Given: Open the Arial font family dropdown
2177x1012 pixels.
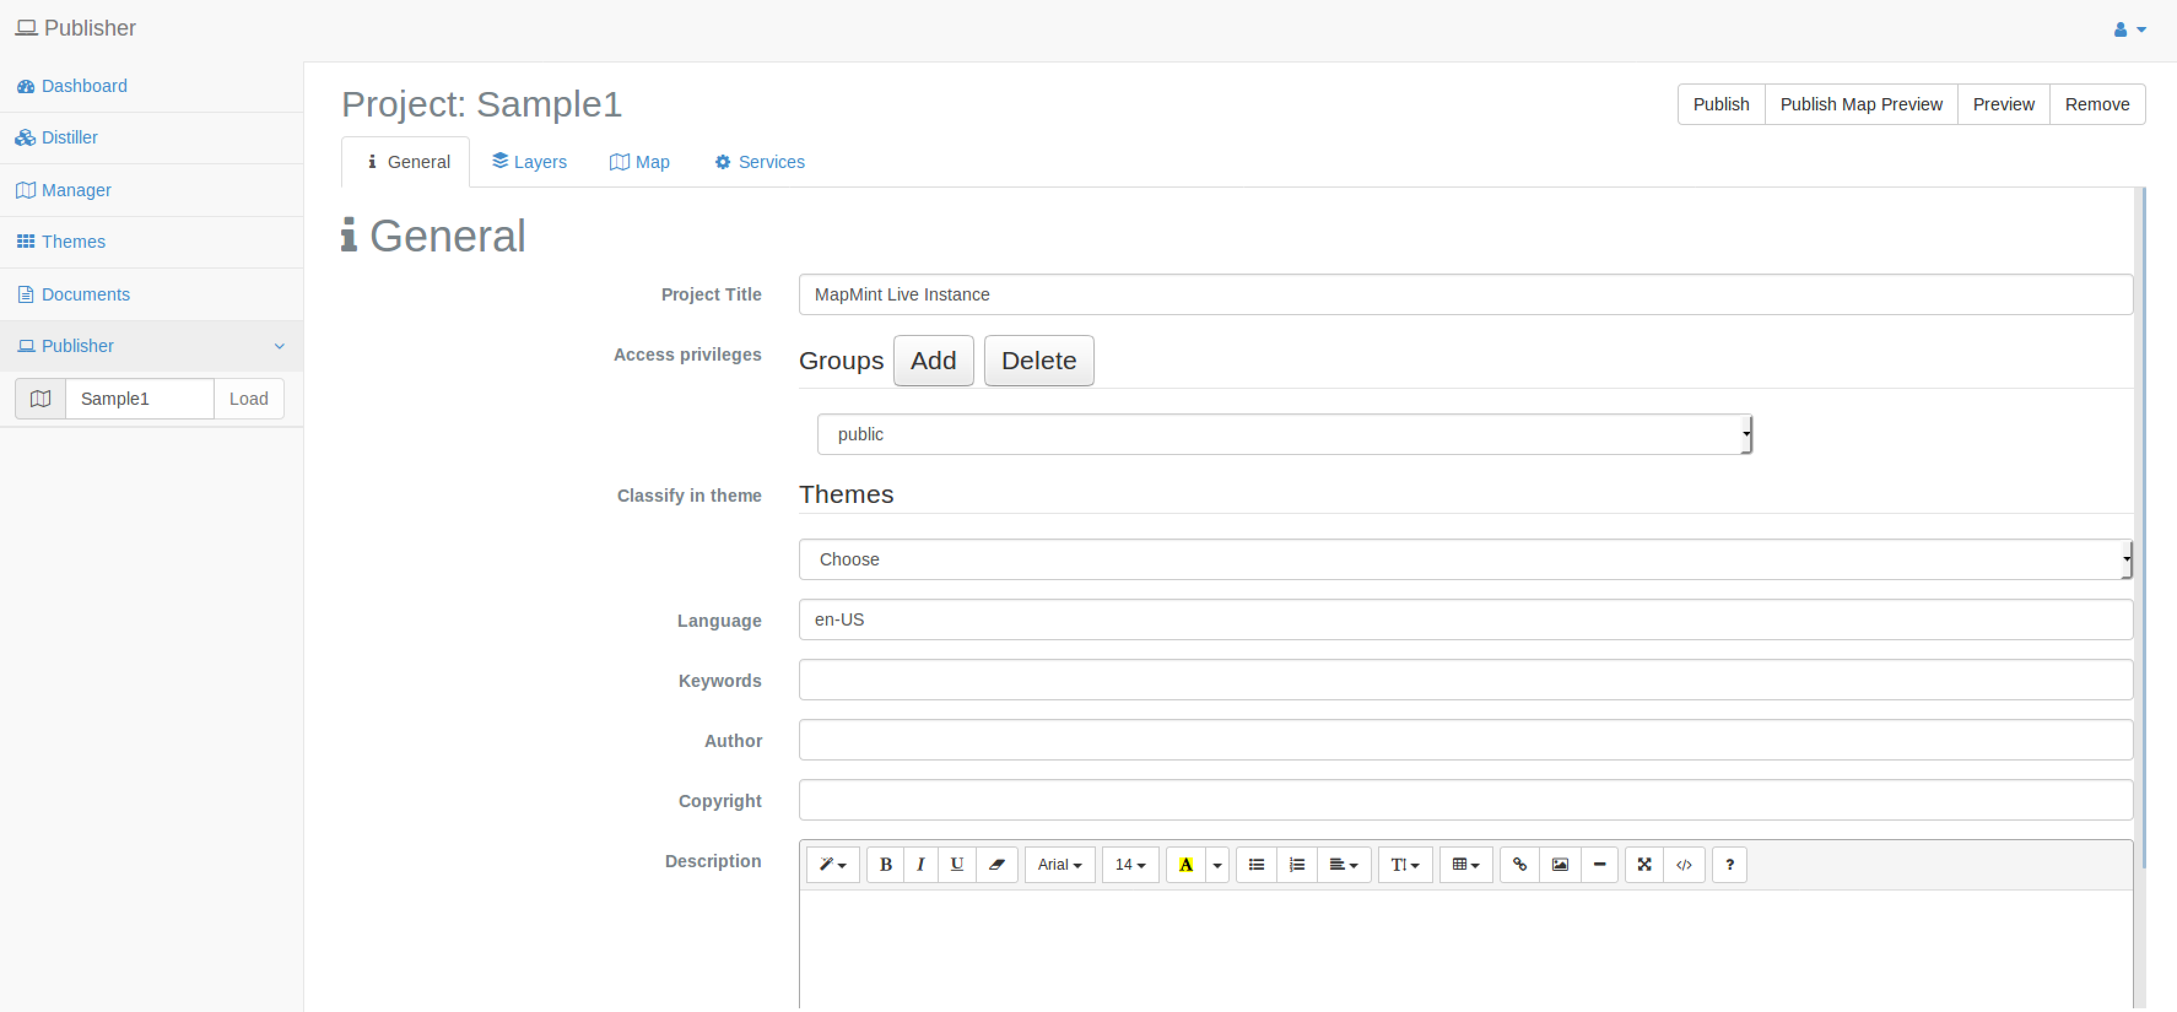Looking at the screenshot, I should point(1059,864).
